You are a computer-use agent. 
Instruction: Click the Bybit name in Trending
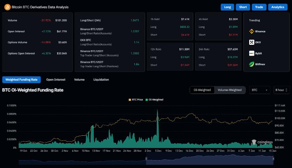pos(258,53)
